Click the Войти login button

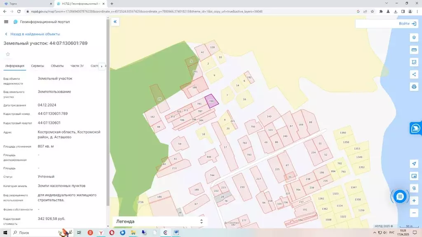[408, 23]
